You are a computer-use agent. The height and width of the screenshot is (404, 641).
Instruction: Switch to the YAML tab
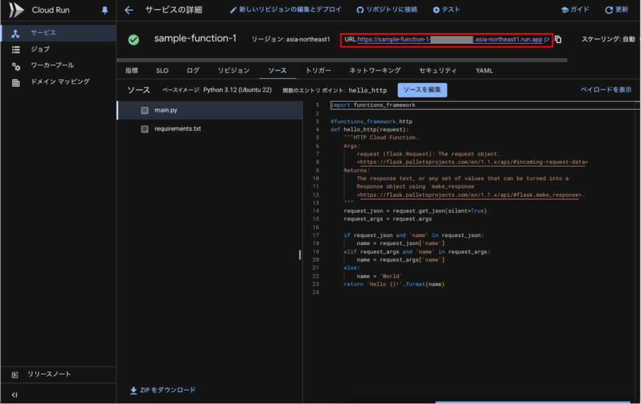tap(484, 71)
